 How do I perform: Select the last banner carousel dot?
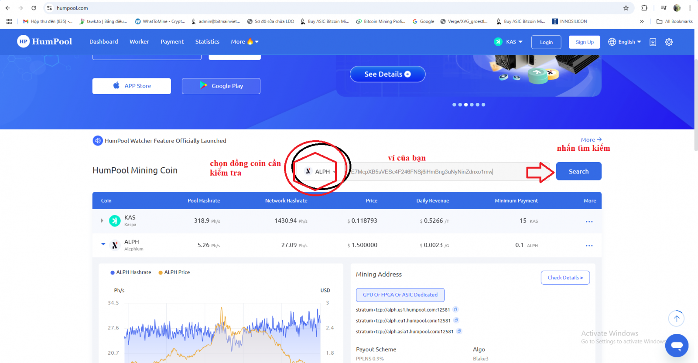pyautogui.click(x=483, y=105)
